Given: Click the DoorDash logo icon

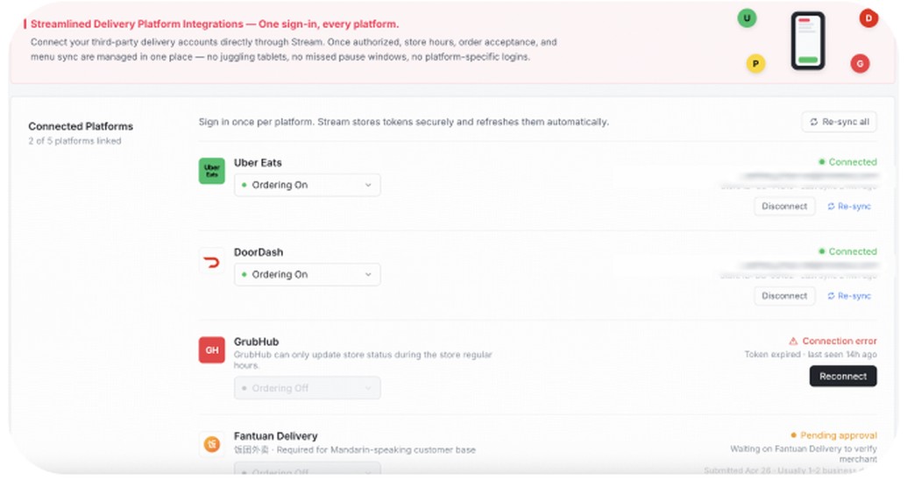Looking at the screenshot, I should pos(212,262).
